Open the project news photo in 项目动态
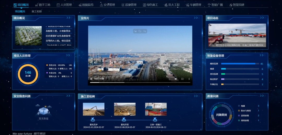The height and width of the screenshot is (135, 282). click(x=237, y=33)
